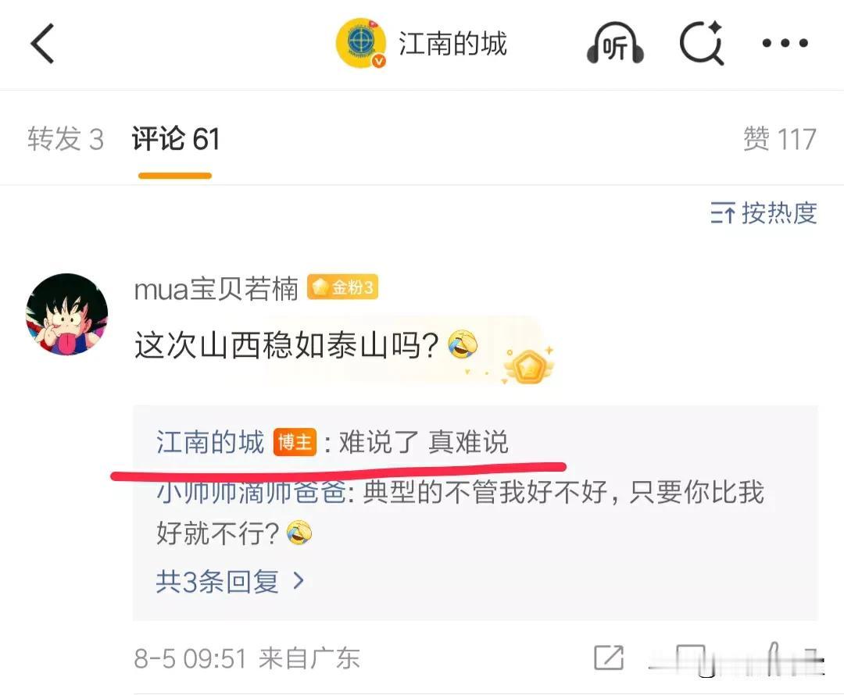Open the 听 headphone listen icon

coord(615,43)
